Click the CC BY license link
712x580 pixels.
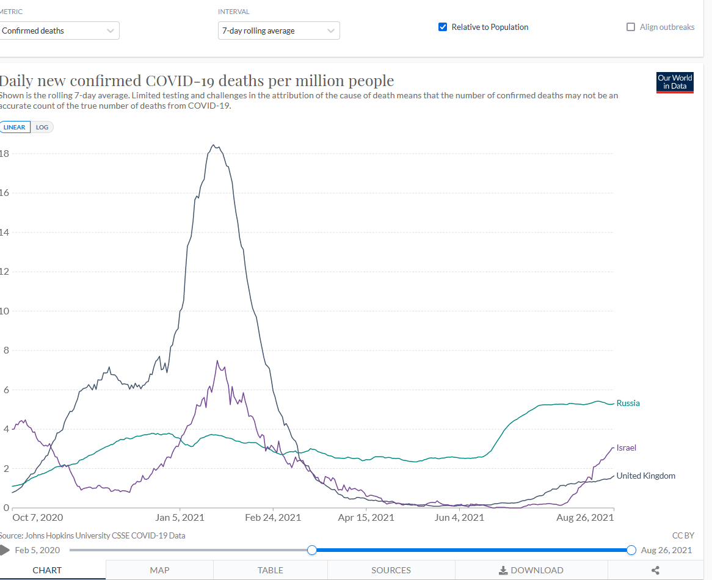pyautogui.click(x=683, y=535)
